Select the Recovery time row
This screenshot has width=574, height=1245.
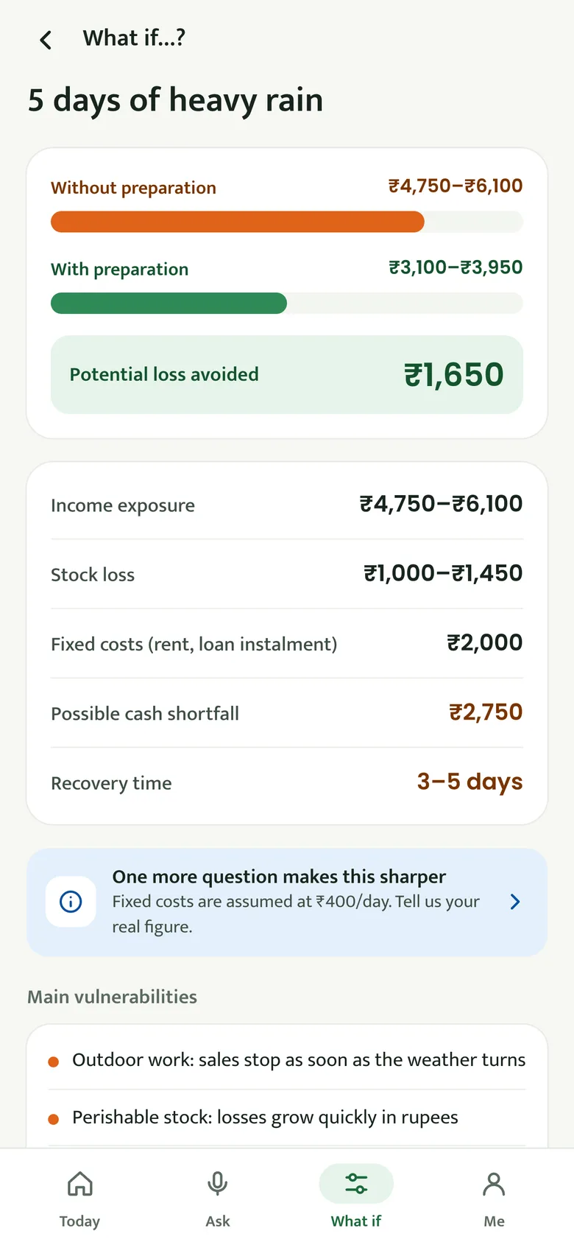pos(287,782)
